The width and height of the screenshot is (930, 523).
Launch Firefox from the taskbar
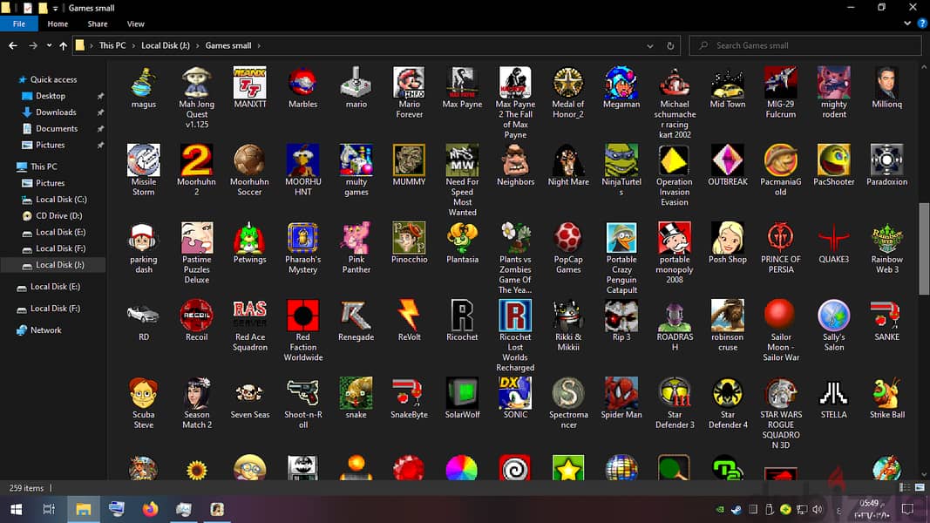pos(150,509)
